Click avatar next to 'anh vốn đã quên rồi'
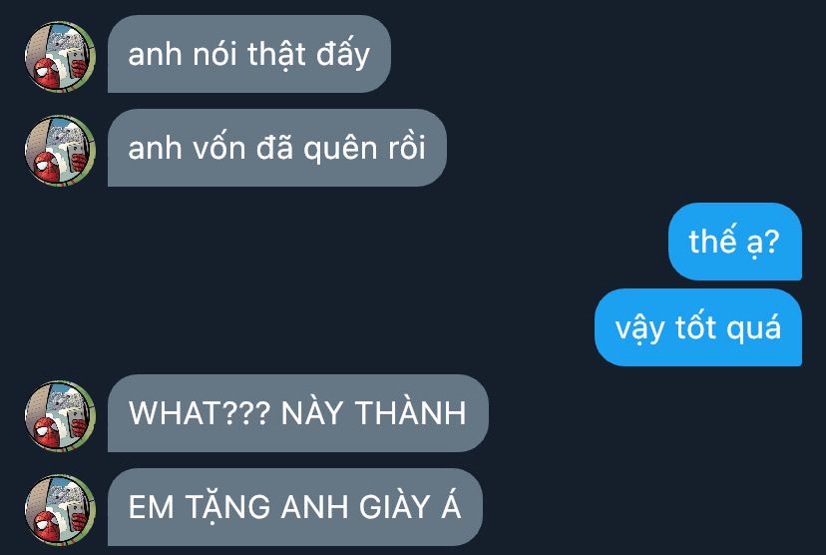 tap(60, 150)
